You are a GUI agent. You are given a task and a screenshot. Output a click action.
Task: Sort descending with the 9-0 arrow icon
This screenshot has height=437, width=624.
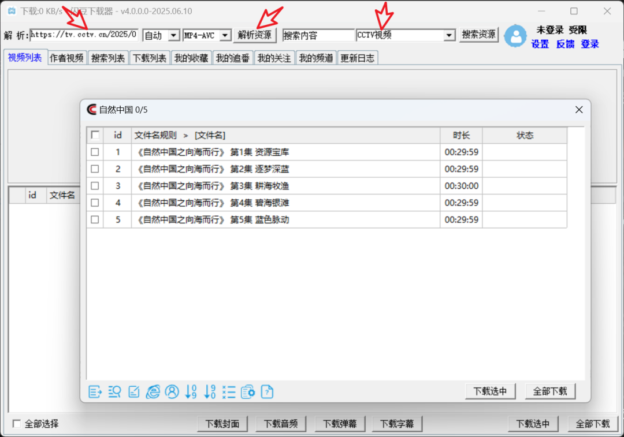(210, 392)
